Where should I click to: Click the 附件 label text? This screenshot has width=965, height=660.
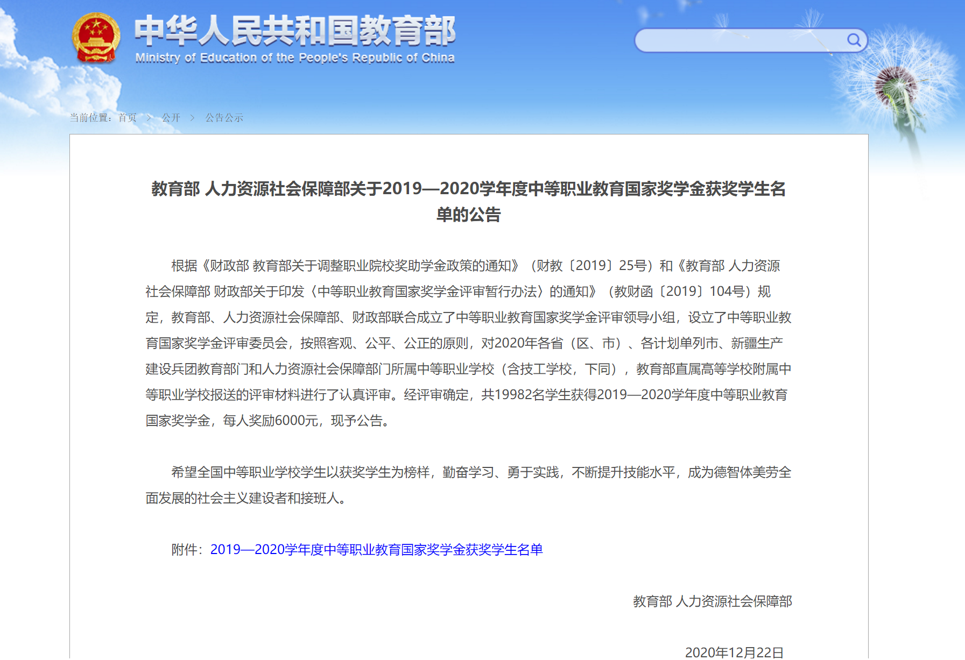[x=186, y=549]
